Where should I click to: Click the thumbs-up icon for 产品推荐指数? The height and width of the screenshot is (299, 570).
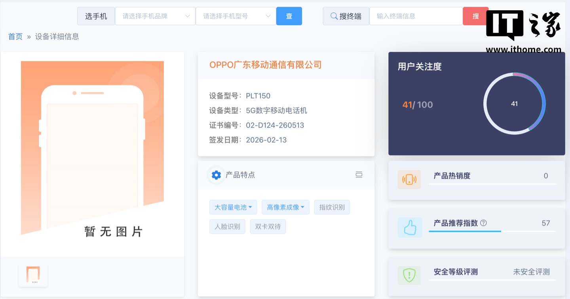coord(410,228)
